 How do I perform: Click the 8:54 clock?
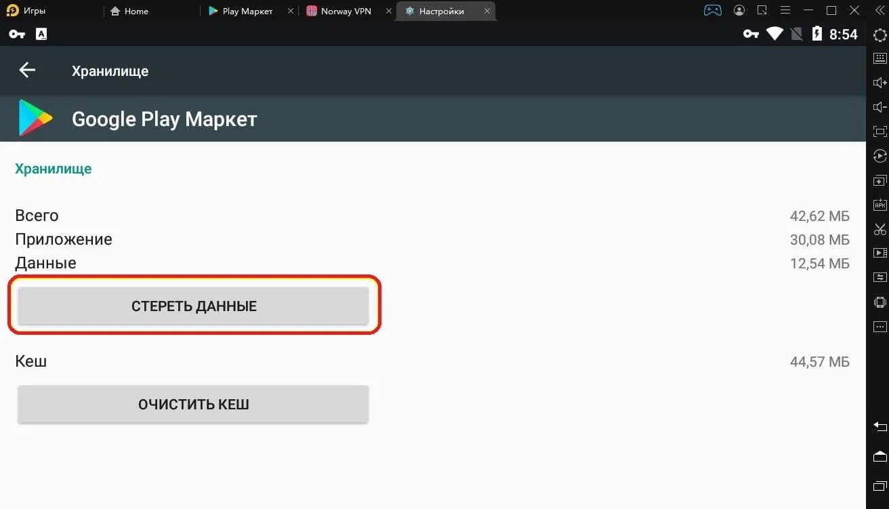click(844, 34)
